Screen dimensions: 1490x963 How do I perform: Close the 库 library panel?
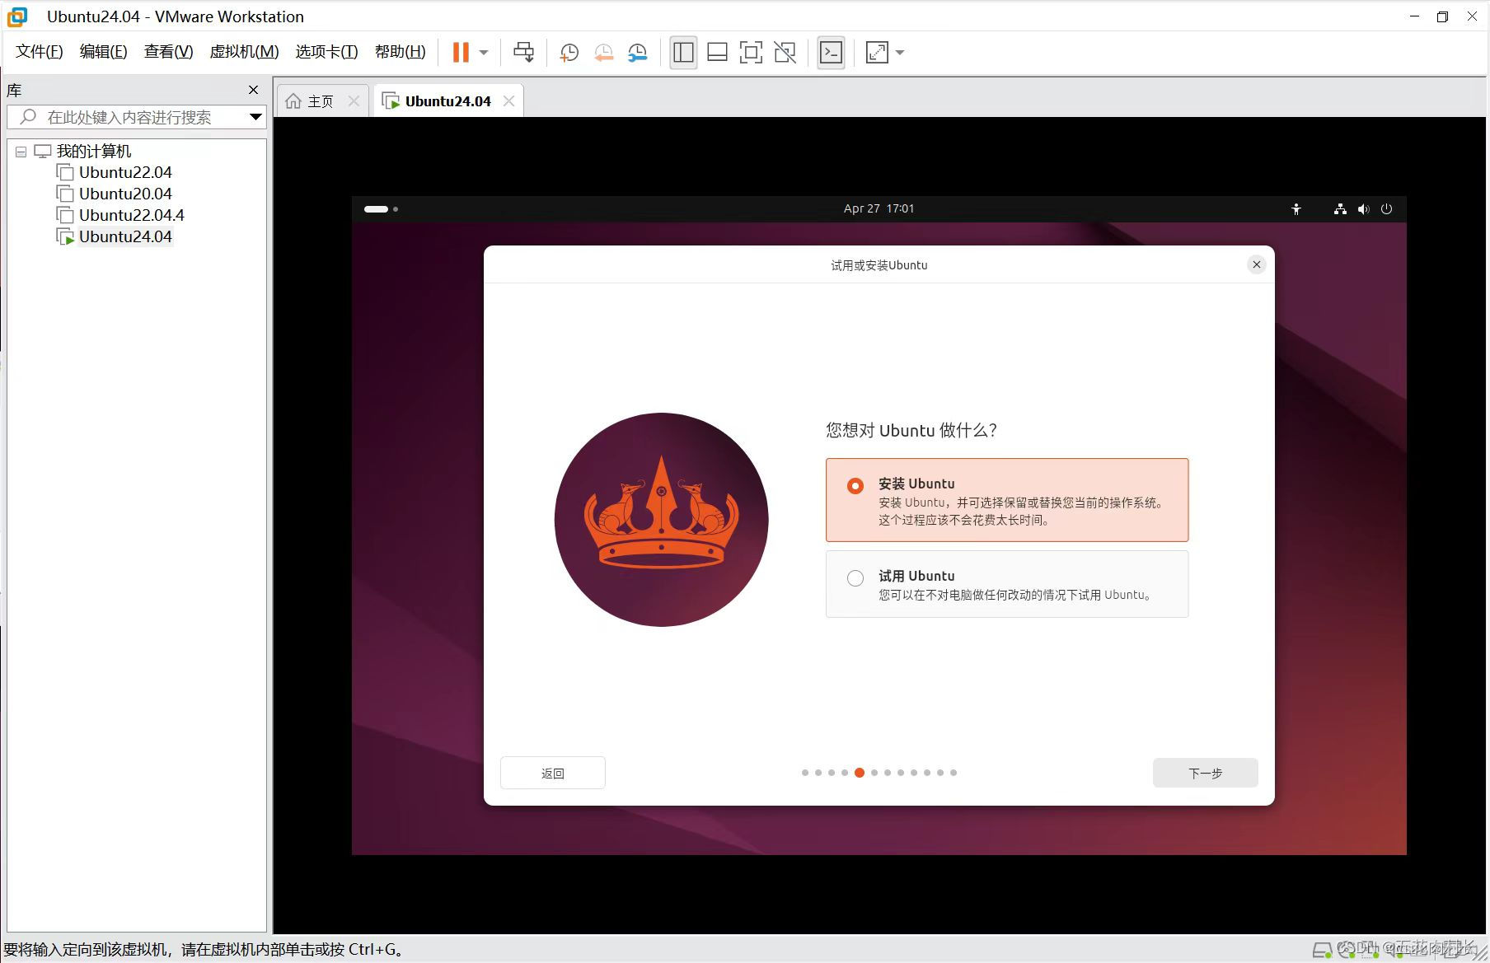click(x=253, y=90)
